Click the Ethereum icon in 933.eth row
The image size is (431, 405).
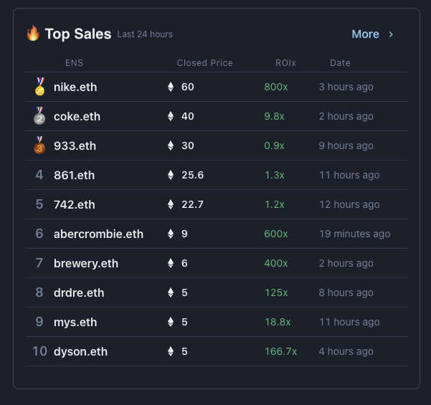171,146
